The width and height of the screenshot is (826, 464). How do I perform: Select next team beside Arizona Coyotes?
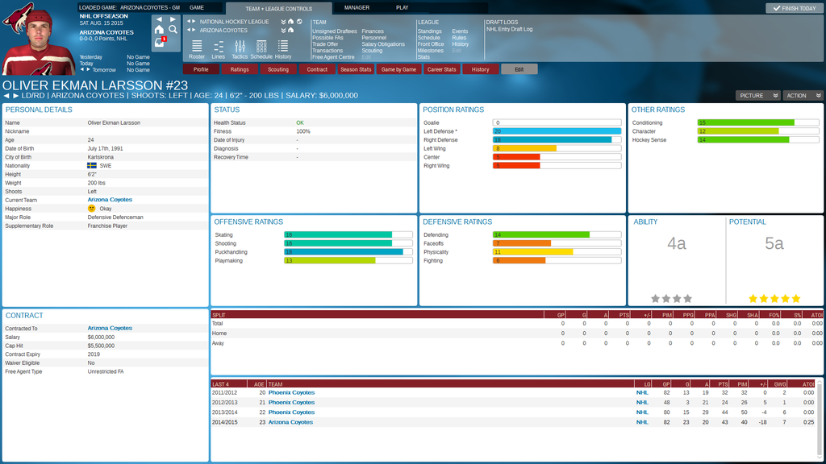pos(194,30)
